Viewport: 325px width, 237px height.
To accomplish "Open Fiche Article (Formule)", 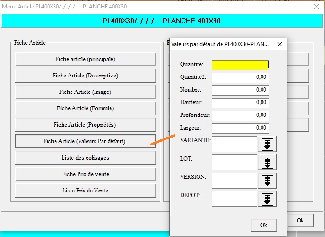I will [x=85, y=108].
